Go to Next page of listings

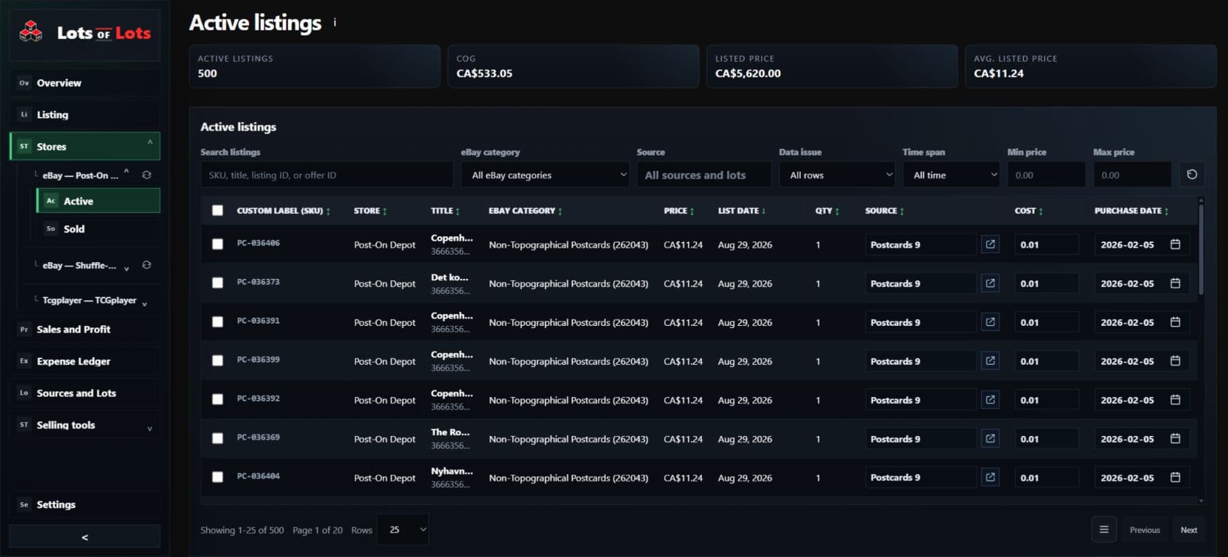(x=1189, y=529)
